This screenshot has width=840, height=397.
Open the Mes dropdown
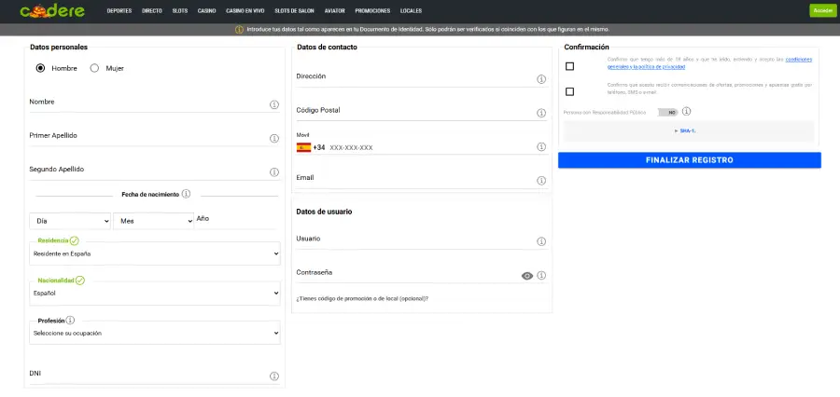[x=153, y=221]
